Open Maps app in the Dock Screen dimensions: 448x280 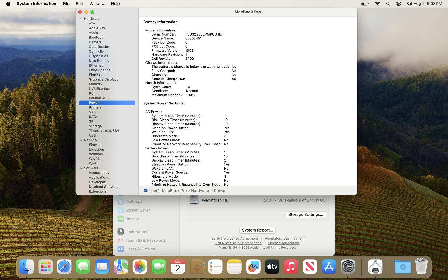click(x=121, y=267)
